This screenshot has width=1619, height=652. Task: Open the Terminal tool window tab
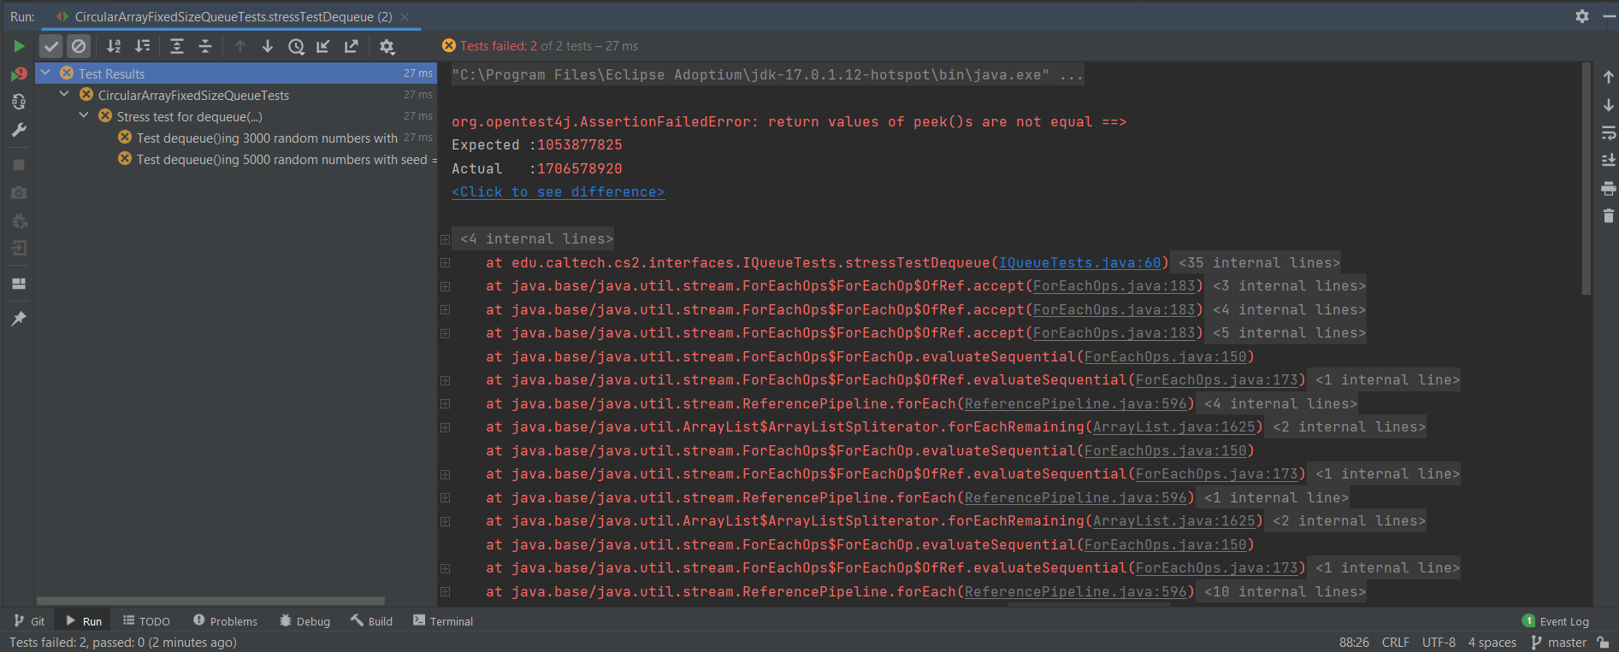pyautogui.click(x=443, y=621)
